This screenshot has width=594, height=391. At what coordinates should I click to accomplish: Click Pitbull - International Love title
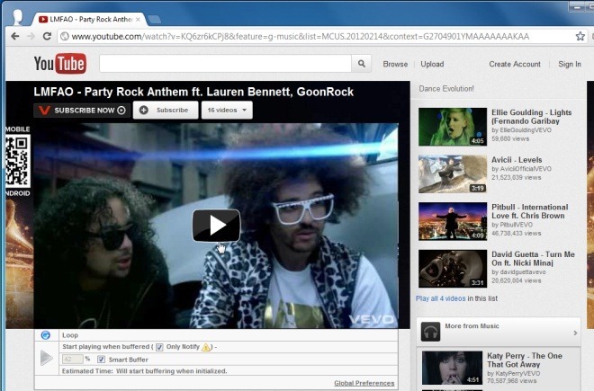529,211
